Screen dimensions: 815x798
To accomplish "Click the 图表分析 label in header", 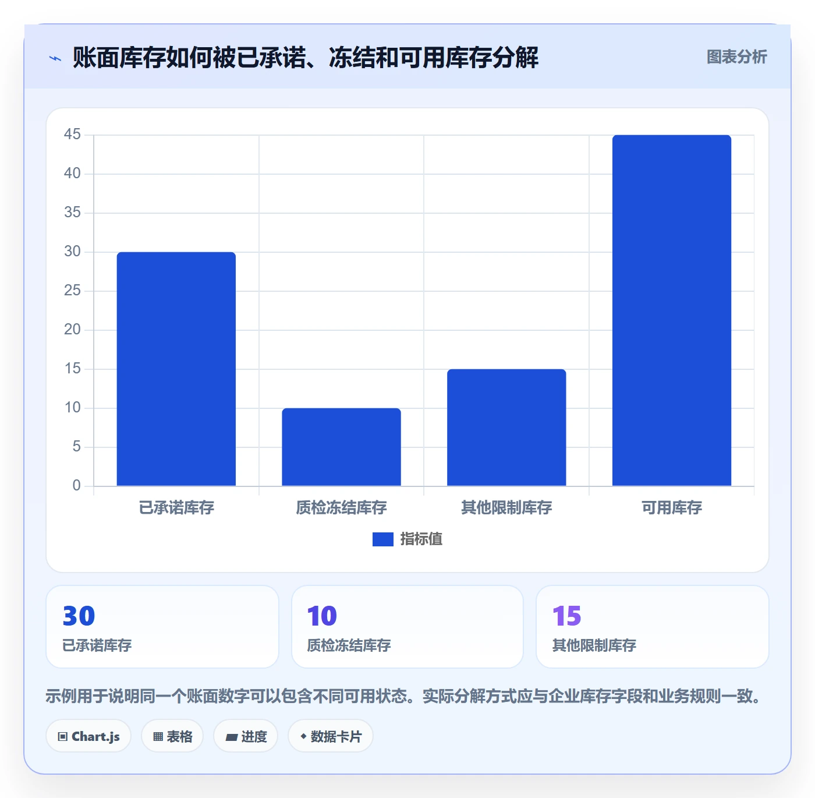I will tap(736, 57).
